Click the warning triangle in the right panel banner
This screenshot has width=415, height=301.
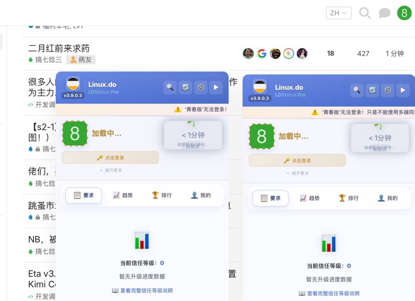point(315,112)
